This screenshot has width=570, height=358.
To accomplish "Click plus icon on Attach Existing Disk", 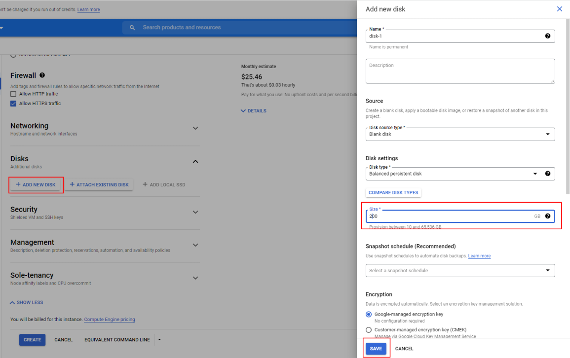I will (72, 184).
